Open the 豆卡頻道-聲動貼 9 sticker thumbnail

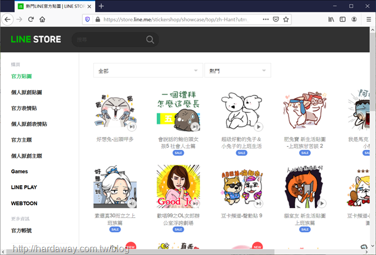(x=241, y=186)
